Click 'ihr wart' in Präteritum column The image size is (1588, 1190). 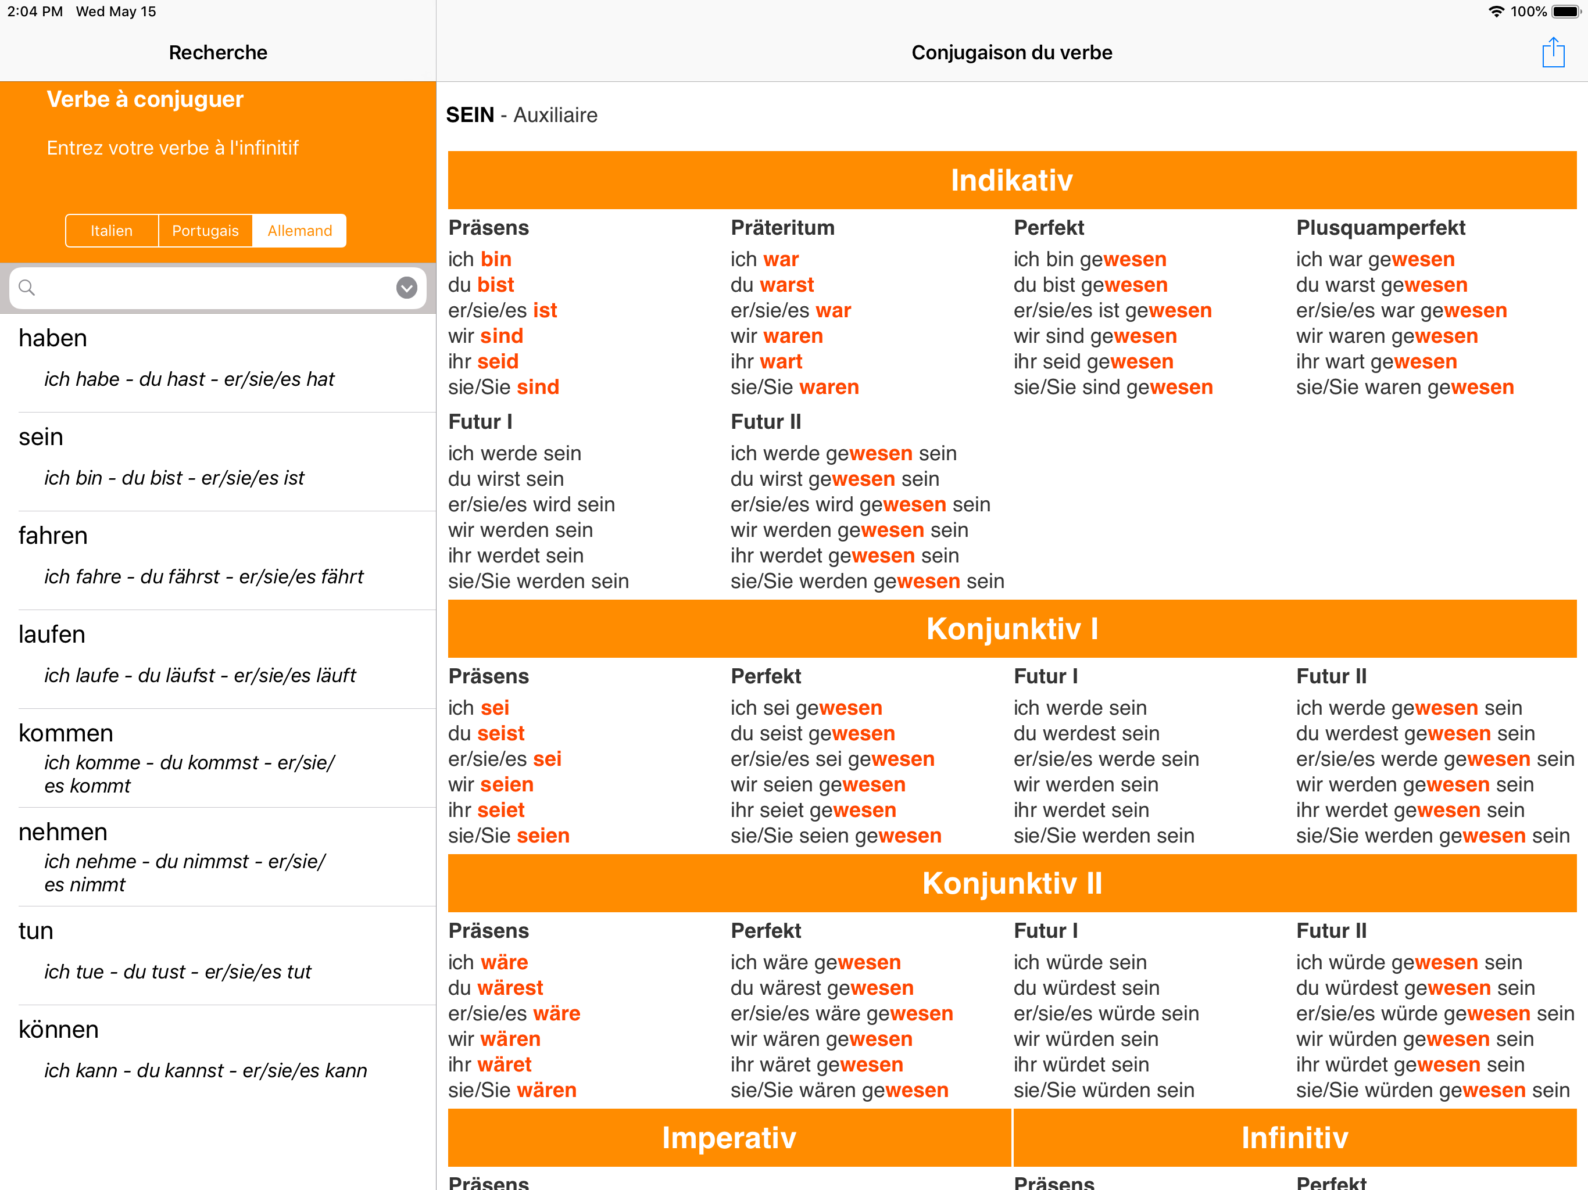coord(767,362)
